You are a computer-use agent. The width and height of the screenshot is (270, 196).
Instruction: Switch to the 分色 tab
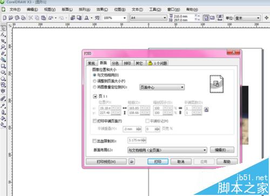115,63
